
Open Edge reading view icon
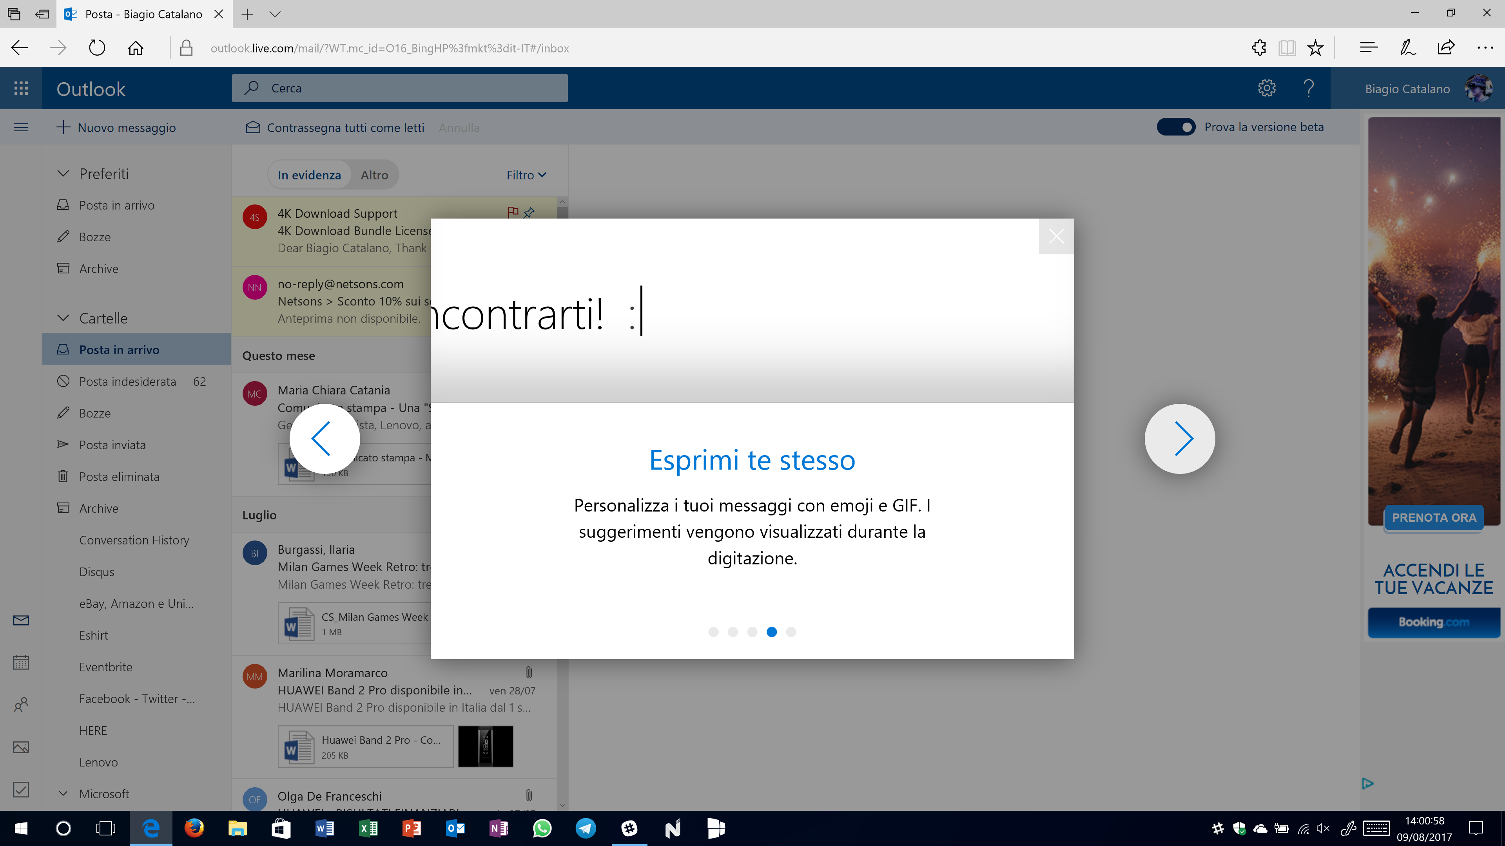pos(1286,48)
